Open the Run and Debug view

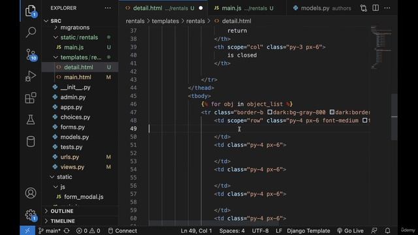pos(31,76)
